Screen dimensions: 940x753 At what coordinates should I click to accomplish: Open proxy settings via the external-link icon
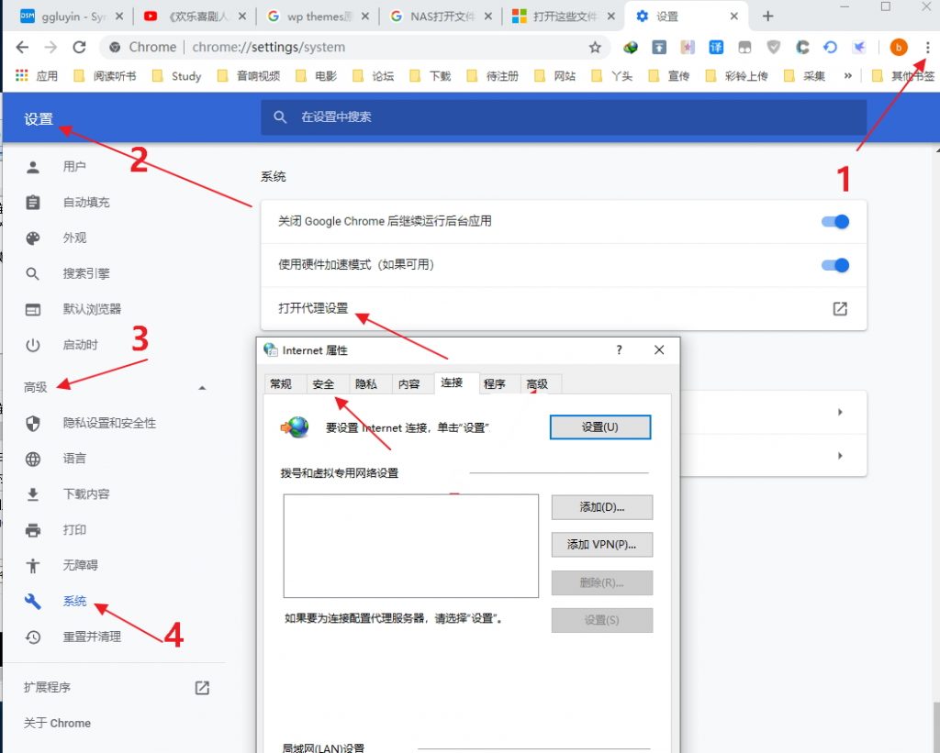coord(839,309)
